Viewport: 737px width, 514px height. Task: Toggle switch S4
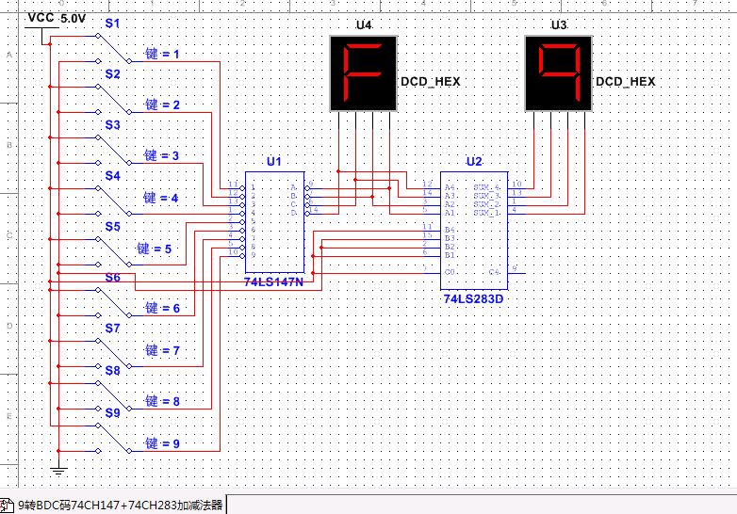click(x=113, y=199)
